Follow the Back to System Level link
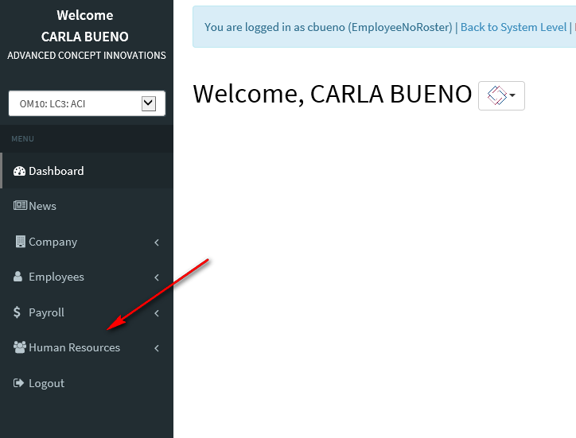 (x=513, y=27)
